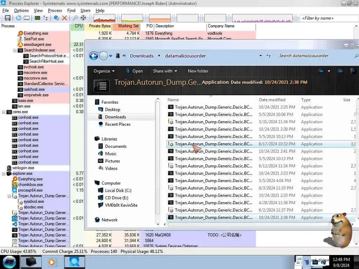Open the Organize dropdown menu
The height and width of the screenshot is (269, 359).
pyautogui.click(x=104, y=71)
